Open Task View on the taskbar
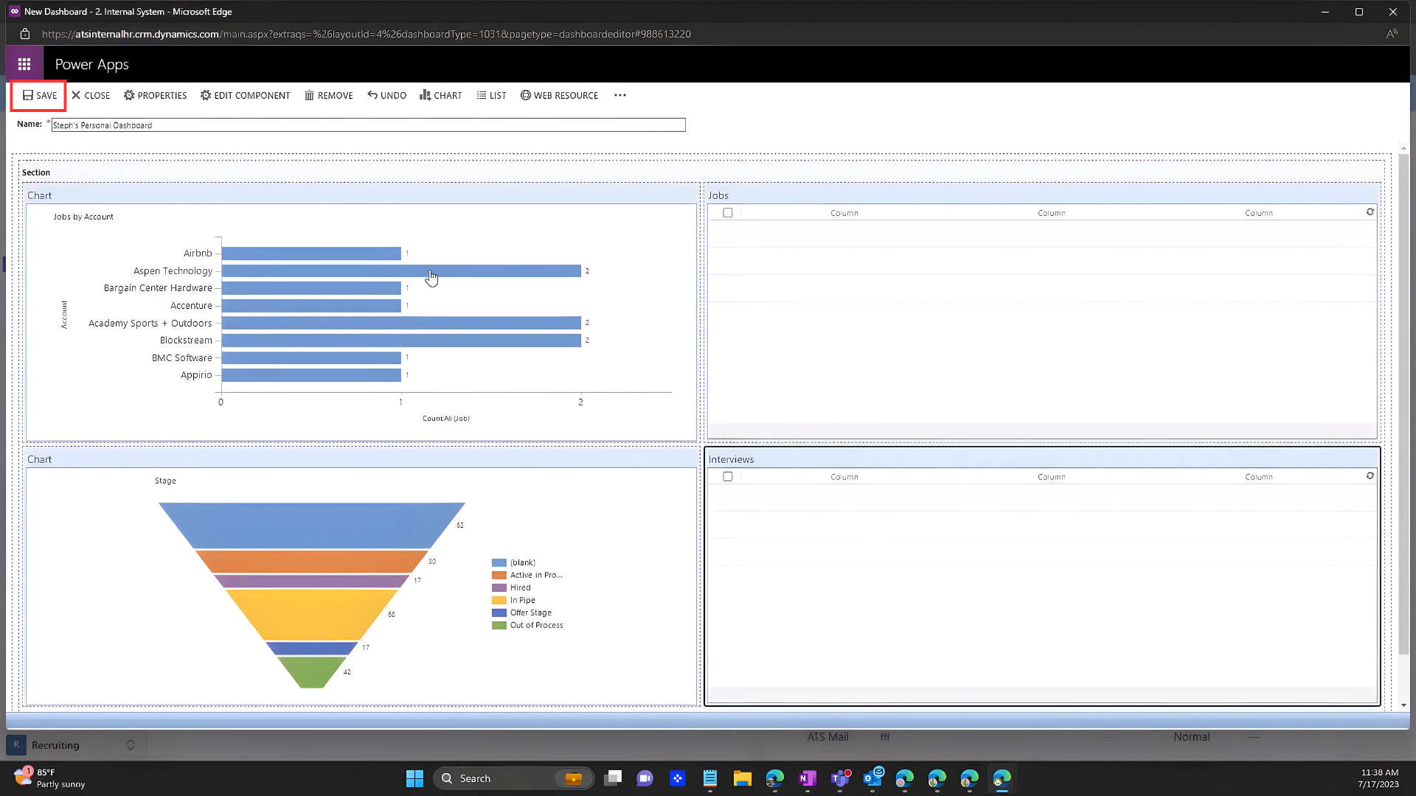 click(x=613, y=778)
